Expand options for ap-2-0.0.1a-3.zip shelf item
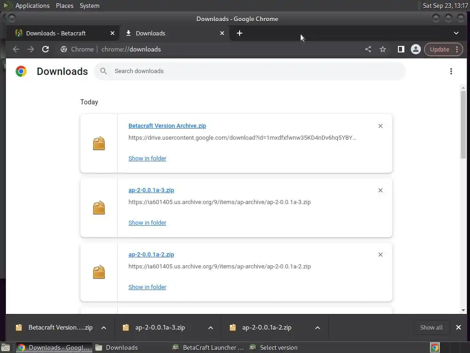Viewport: 470px width, 353px height. (x=211, y=327)
